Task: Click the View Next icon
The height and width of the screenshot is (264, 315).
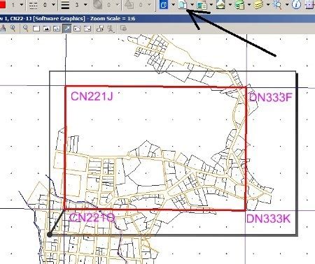Action: click(87, 29)
